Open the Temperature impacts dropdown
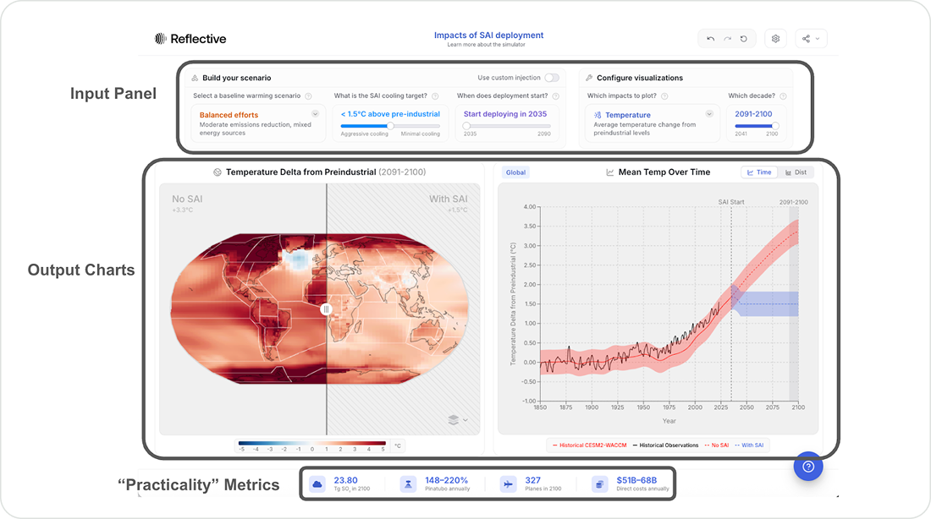The height and width of the screenshot is (519, 931). 709,113
